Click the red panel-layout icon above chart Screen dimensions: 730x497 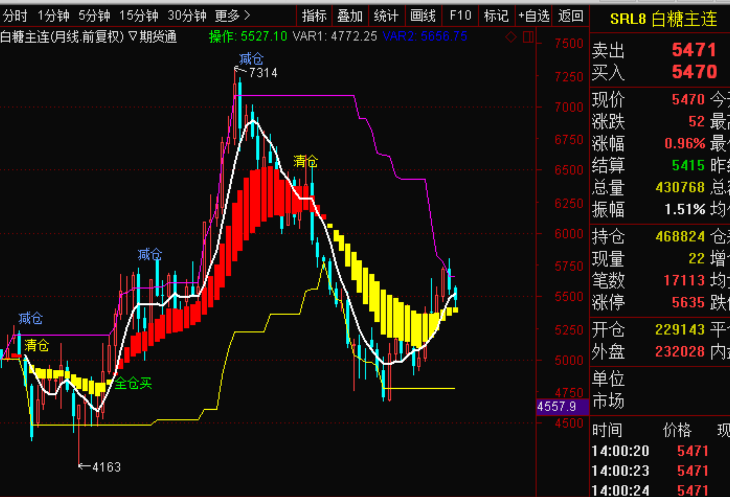click(x=528, y=37)
